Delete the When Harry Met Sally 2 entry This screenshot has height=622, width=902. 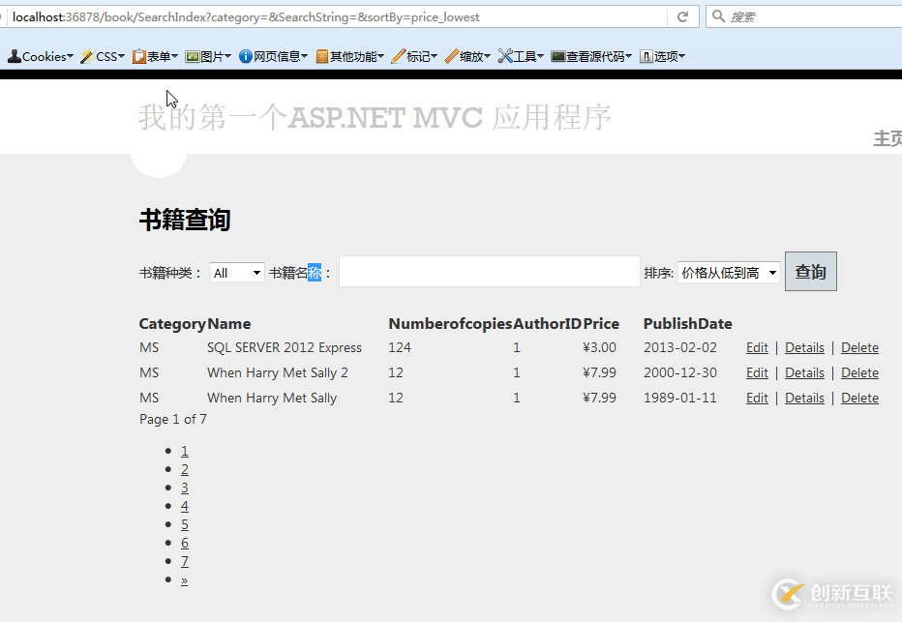859,372
